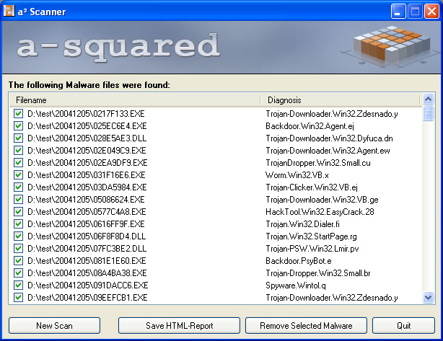Viewport: 443px width, 341px height.
Task: Click the Worm.Win32.VB.x diagnosis
Action: tap(297, 175)
